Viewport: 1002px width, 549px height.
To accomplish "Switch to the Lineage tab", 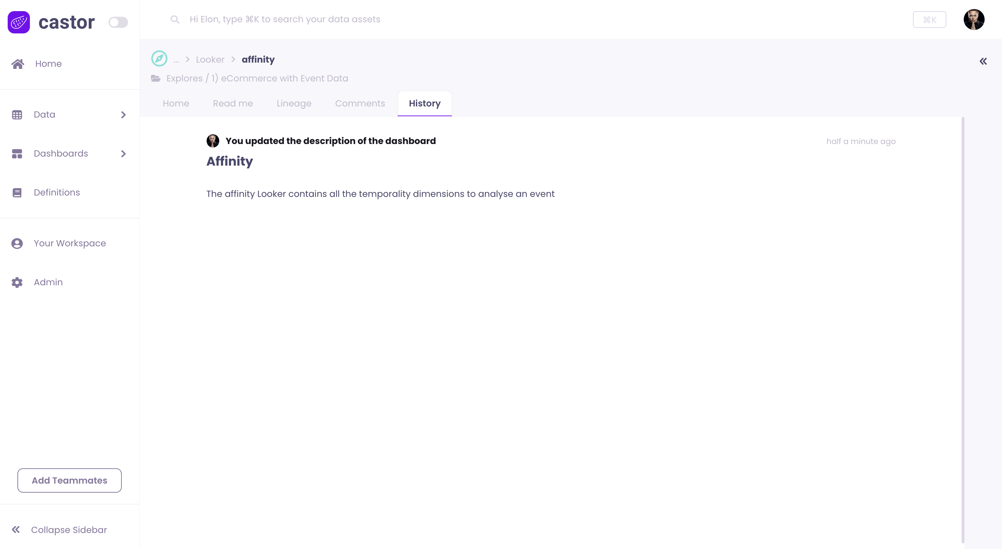I will coord(294,103).
